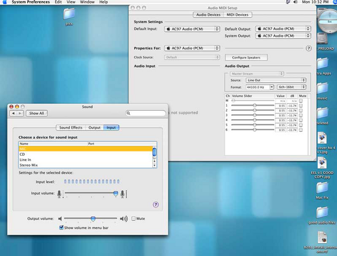Click the Input volume slider knob
Screen dimensions: 337x256
pyautogui.click(x=116, y=194)
